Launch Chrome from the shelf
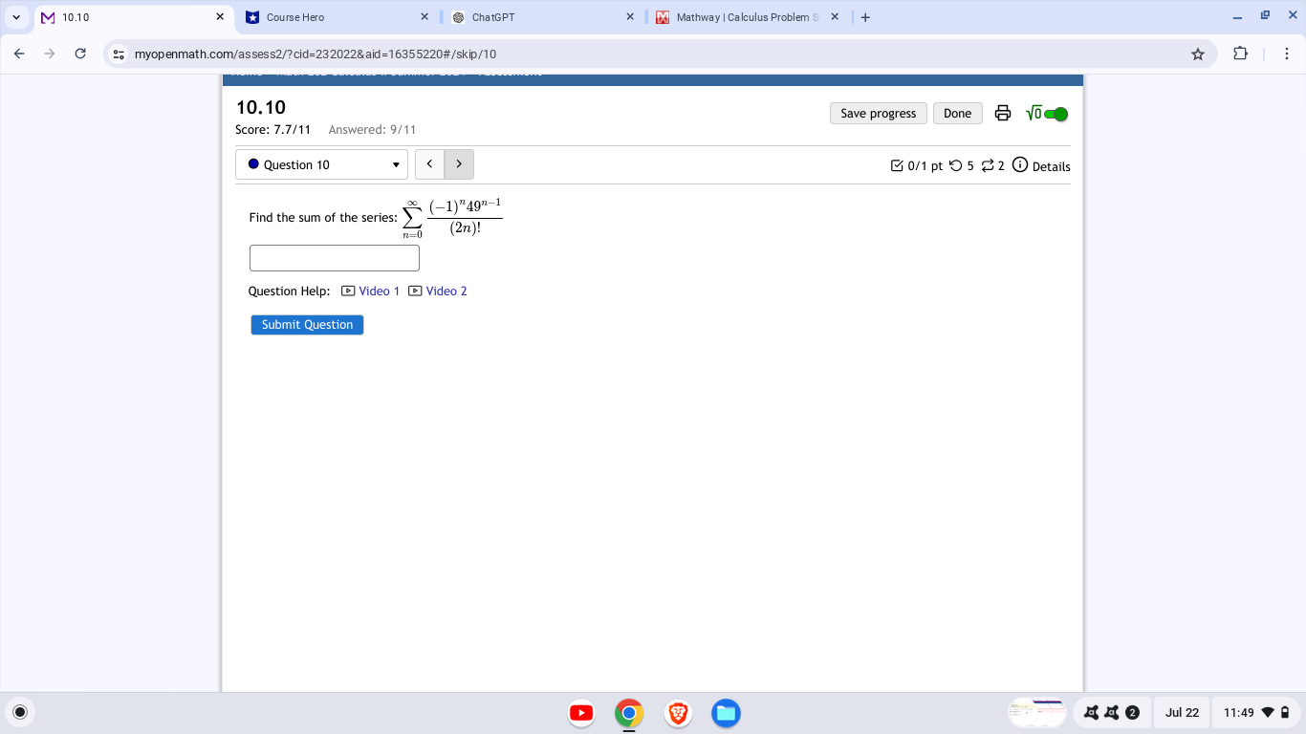 coord(629,713)
